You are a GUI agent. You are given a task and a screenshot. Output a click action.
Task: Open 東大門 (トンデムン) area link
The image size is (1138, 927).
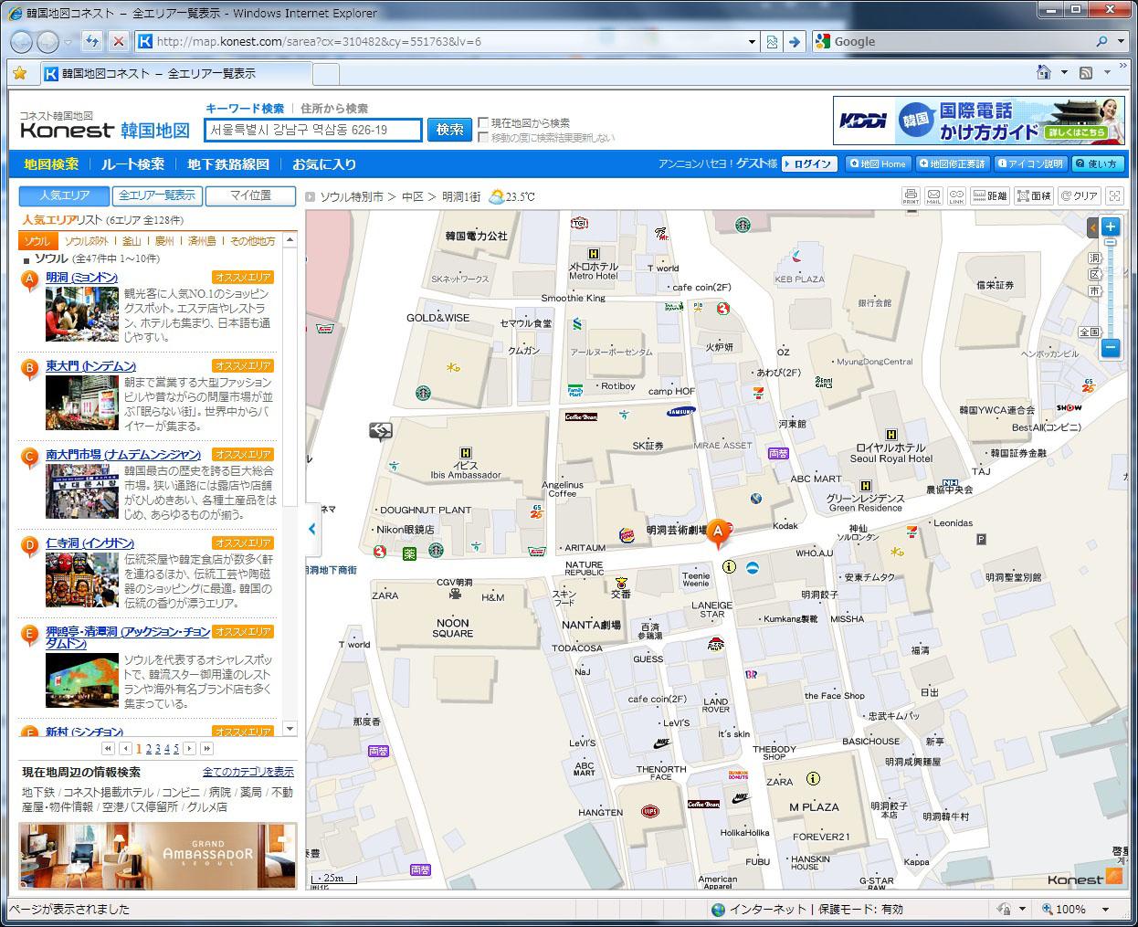coord(90,365)
